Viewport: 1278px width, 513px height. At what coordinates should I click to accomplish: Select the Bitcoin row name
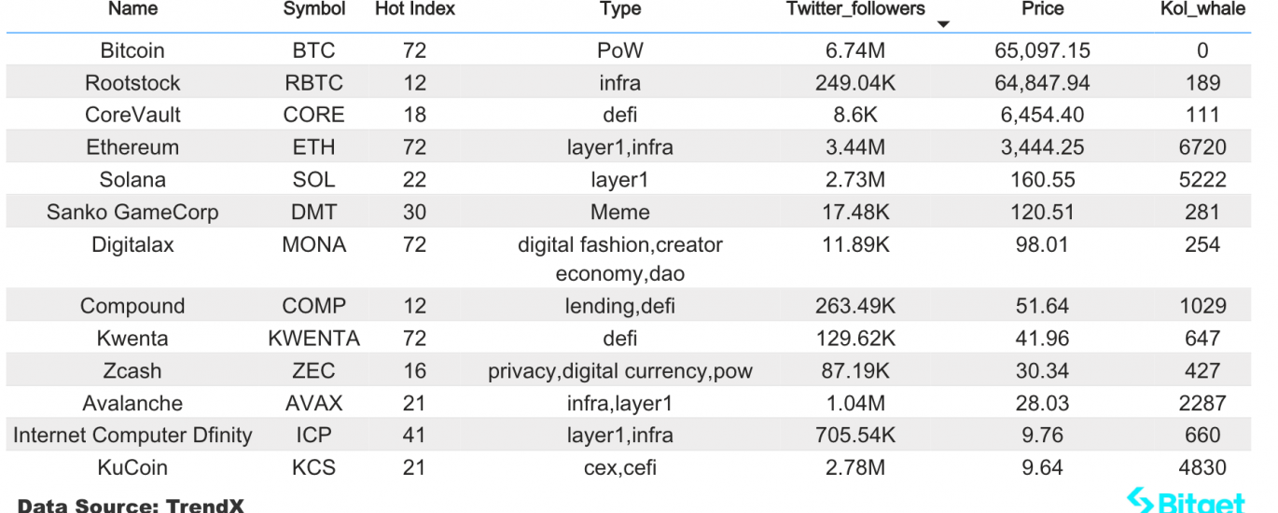[132, 50]
